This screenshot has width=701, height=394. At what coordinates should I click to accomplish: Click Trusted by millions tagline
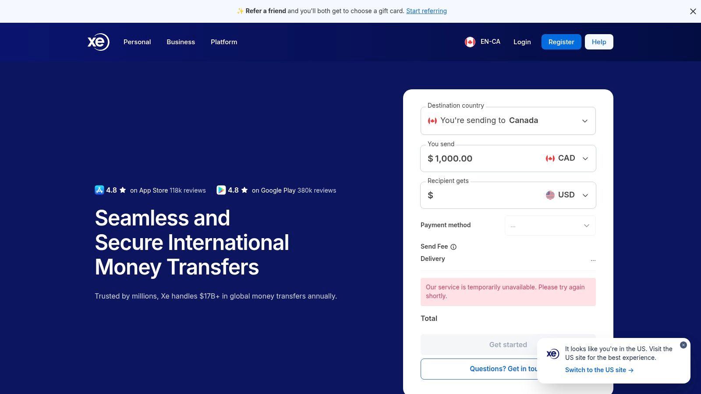click(x=216, y=296)
